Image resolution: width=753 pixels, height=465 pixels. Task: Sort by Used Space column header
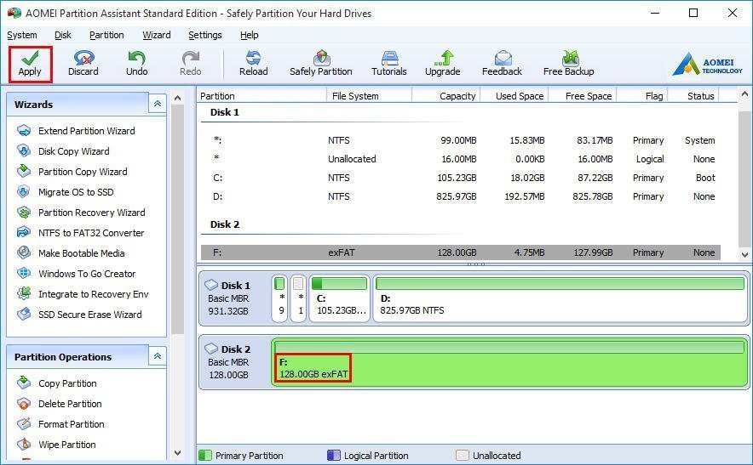click(514, 96)
